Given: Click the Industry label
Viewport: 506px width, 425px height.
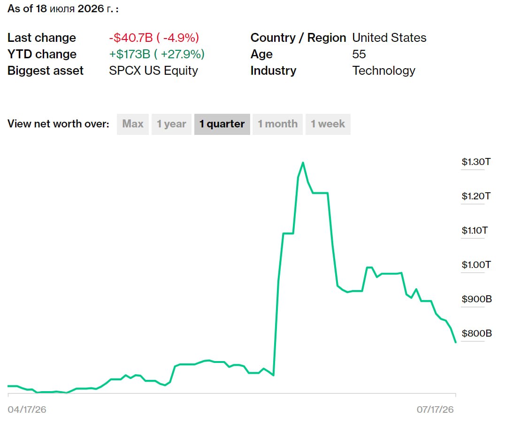Looking at the screenshot, I should (x=273, y=71).
